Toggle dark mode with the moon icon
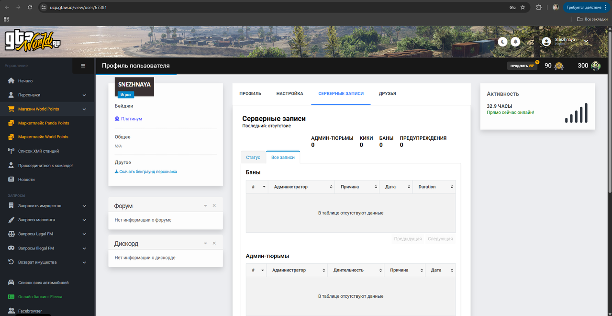Screen dimensions: 612x316 pos(502,42)
